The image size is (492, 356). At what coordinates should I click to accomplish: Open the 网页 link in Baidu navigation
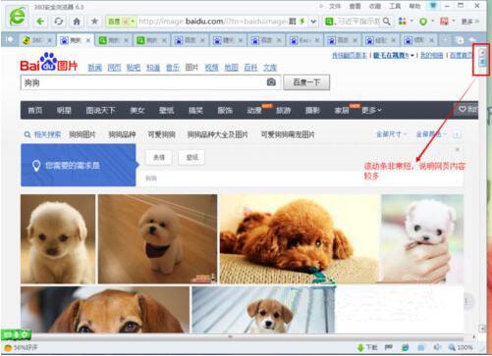[x=114, y=68]
